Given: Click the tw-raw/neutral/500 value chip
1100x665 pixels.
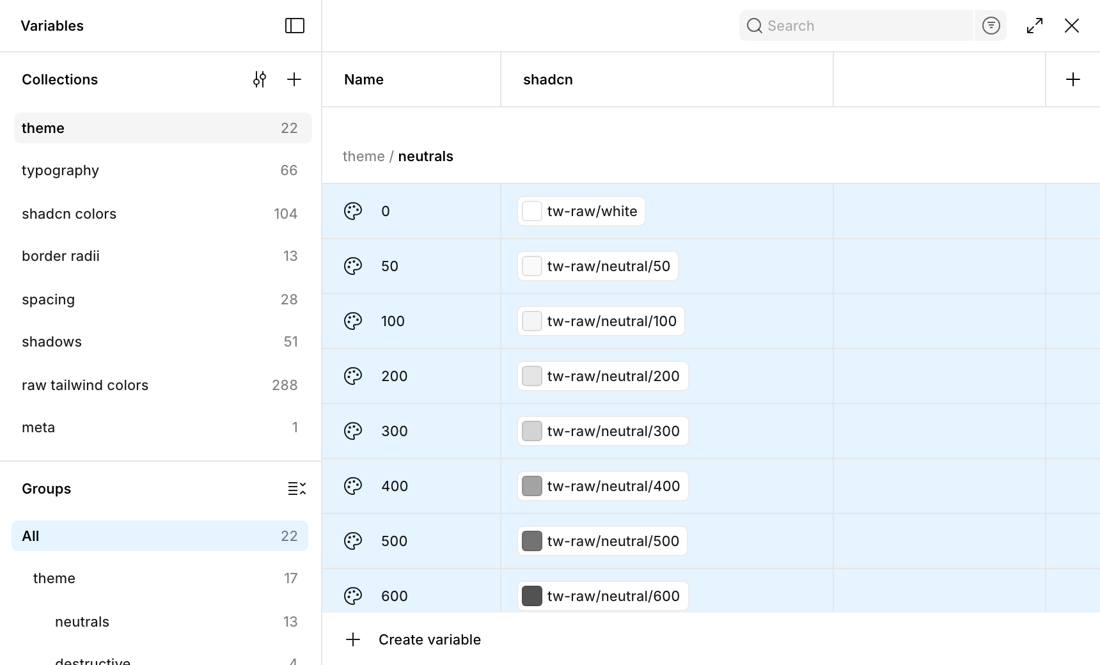Looking at the screenshot, I should (602, 541).
